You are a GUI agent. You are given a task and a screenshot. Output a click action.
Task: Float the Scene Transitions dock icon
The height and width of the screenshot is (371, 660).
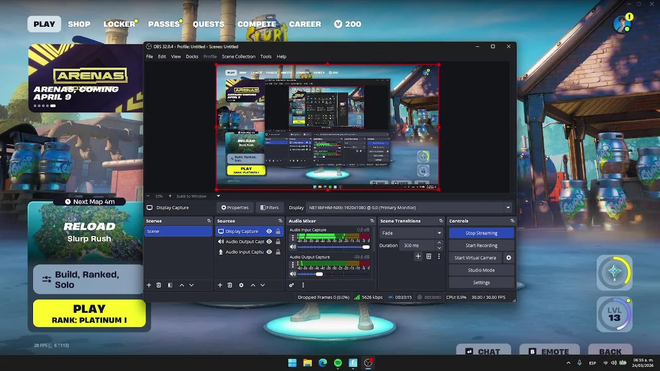tap(441, 221)
